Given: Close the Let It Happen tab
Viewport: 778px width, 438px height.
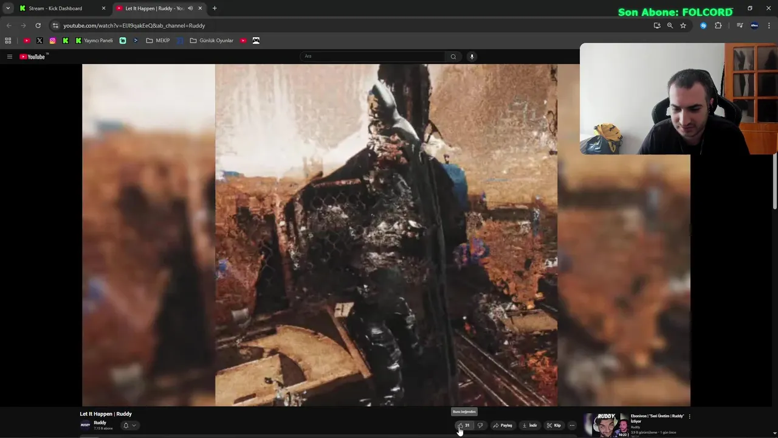Looking at the screenshot, I should pos(200,9).
